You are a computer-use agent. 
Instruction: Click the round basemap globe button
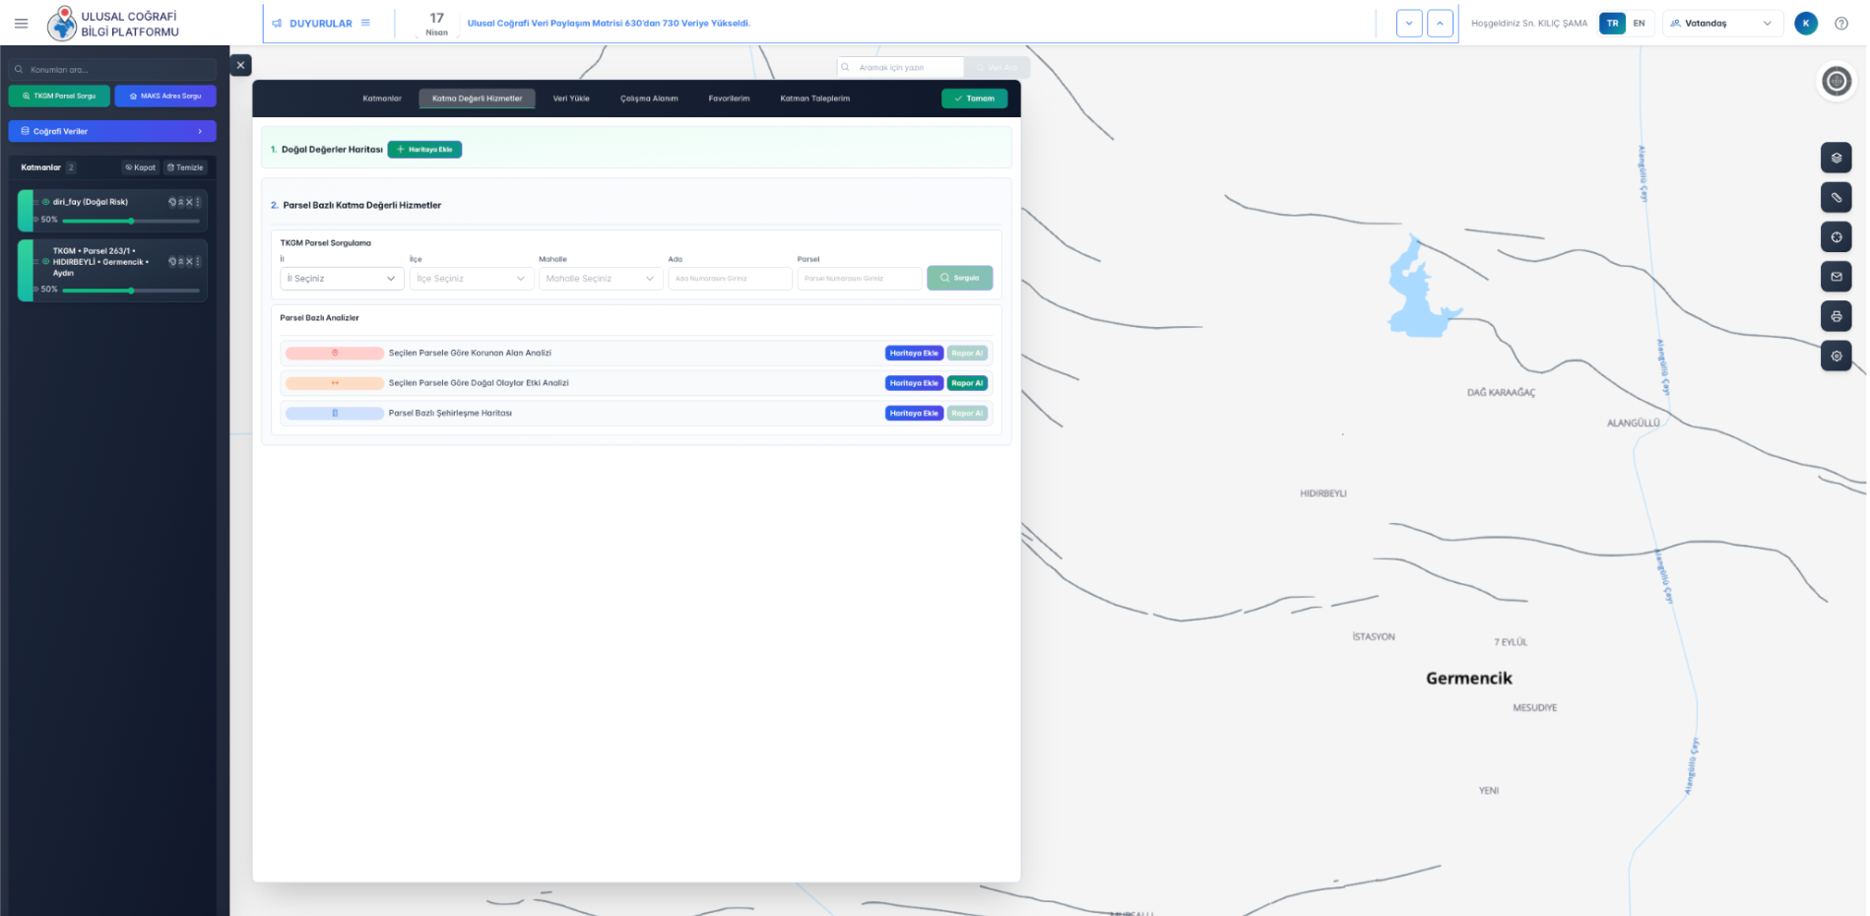(1836, 81)
